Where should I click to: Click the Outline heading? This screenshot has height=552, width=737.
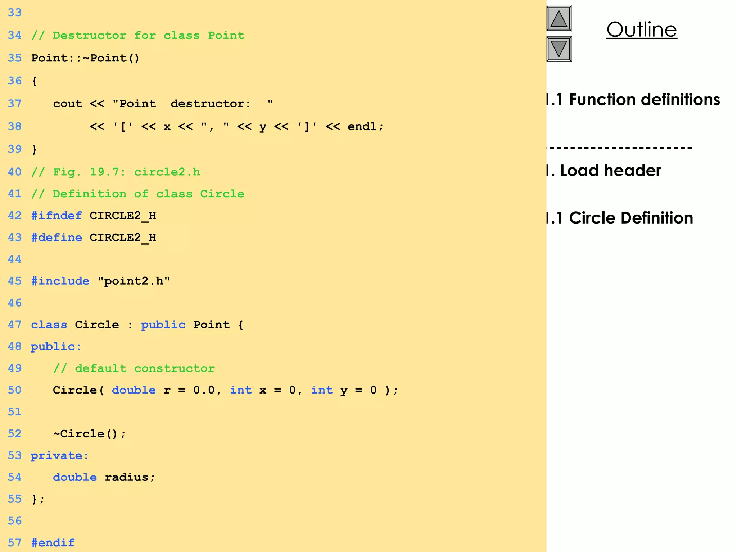point(642,29)
